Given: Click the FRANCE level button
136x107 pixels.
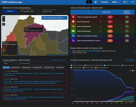Looking at the screenshot, I should coord(10,11).
